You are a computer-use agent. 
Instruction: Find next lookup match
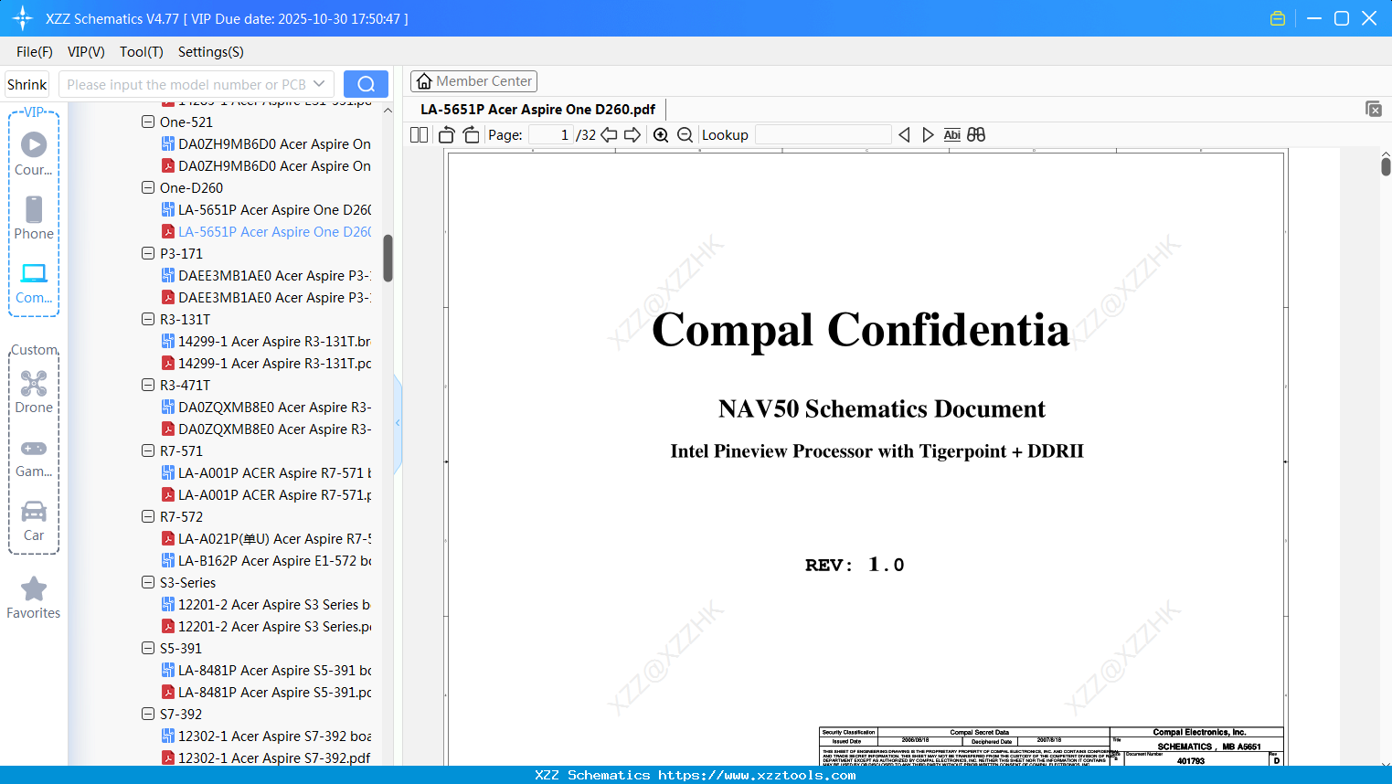[928, 135]
